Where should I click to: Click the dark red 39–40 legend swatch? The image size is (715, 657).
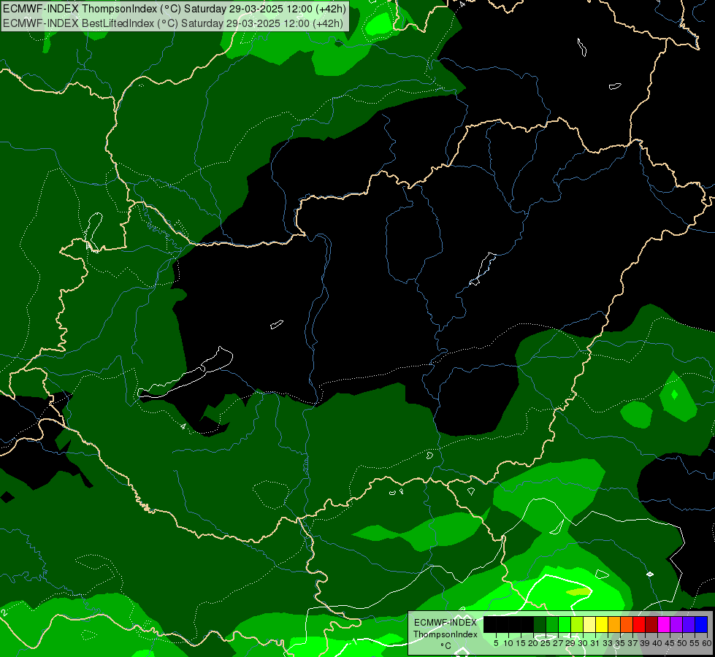click(x=652, y=624)
